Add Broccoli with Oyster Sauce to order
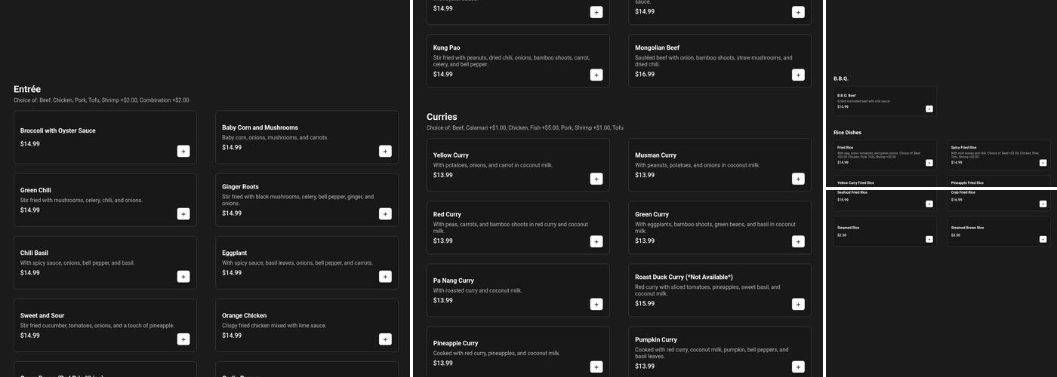1057x377 pixels. (183, 152)
